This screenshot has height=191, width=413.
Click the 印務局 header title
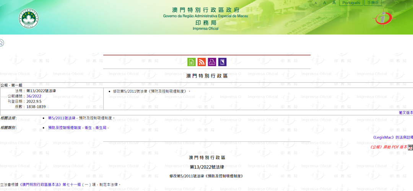[x=205, y=23]
